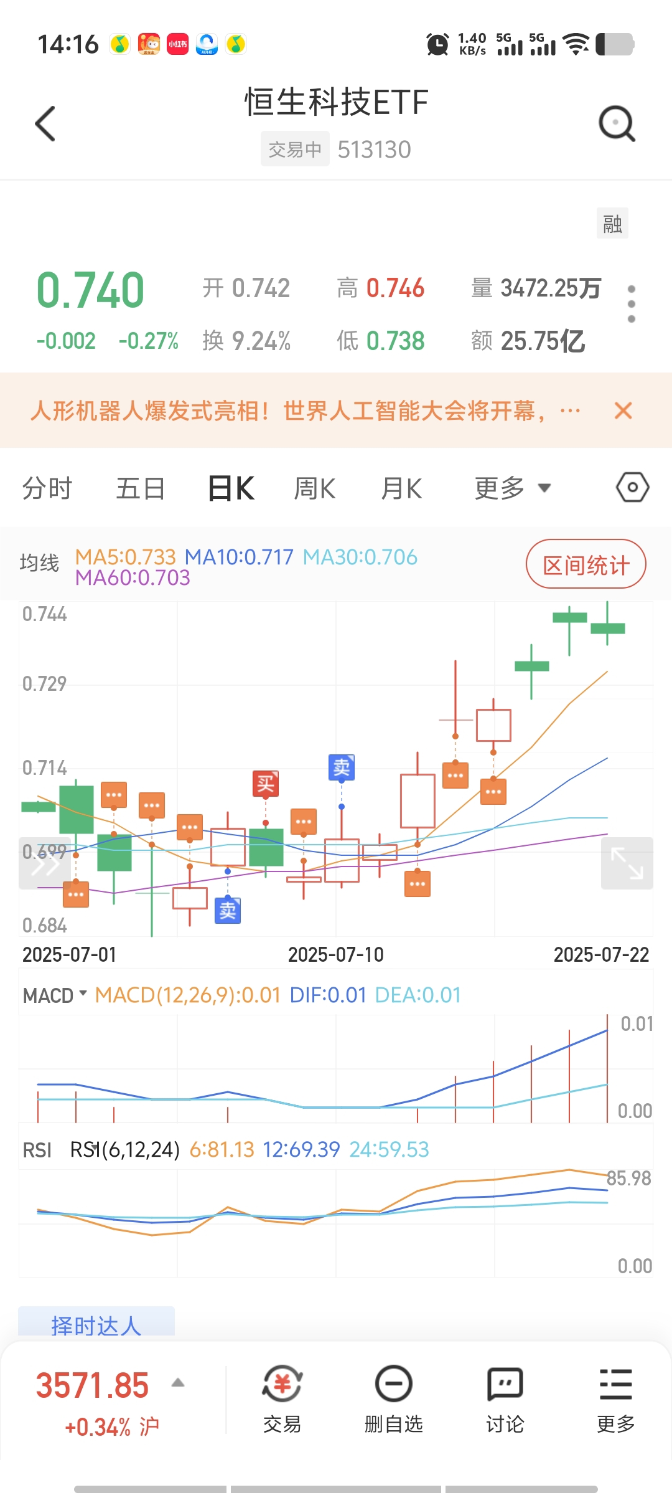Dismiss the orange news banner
The image size is (672, 1495).
tap(623, 411)
